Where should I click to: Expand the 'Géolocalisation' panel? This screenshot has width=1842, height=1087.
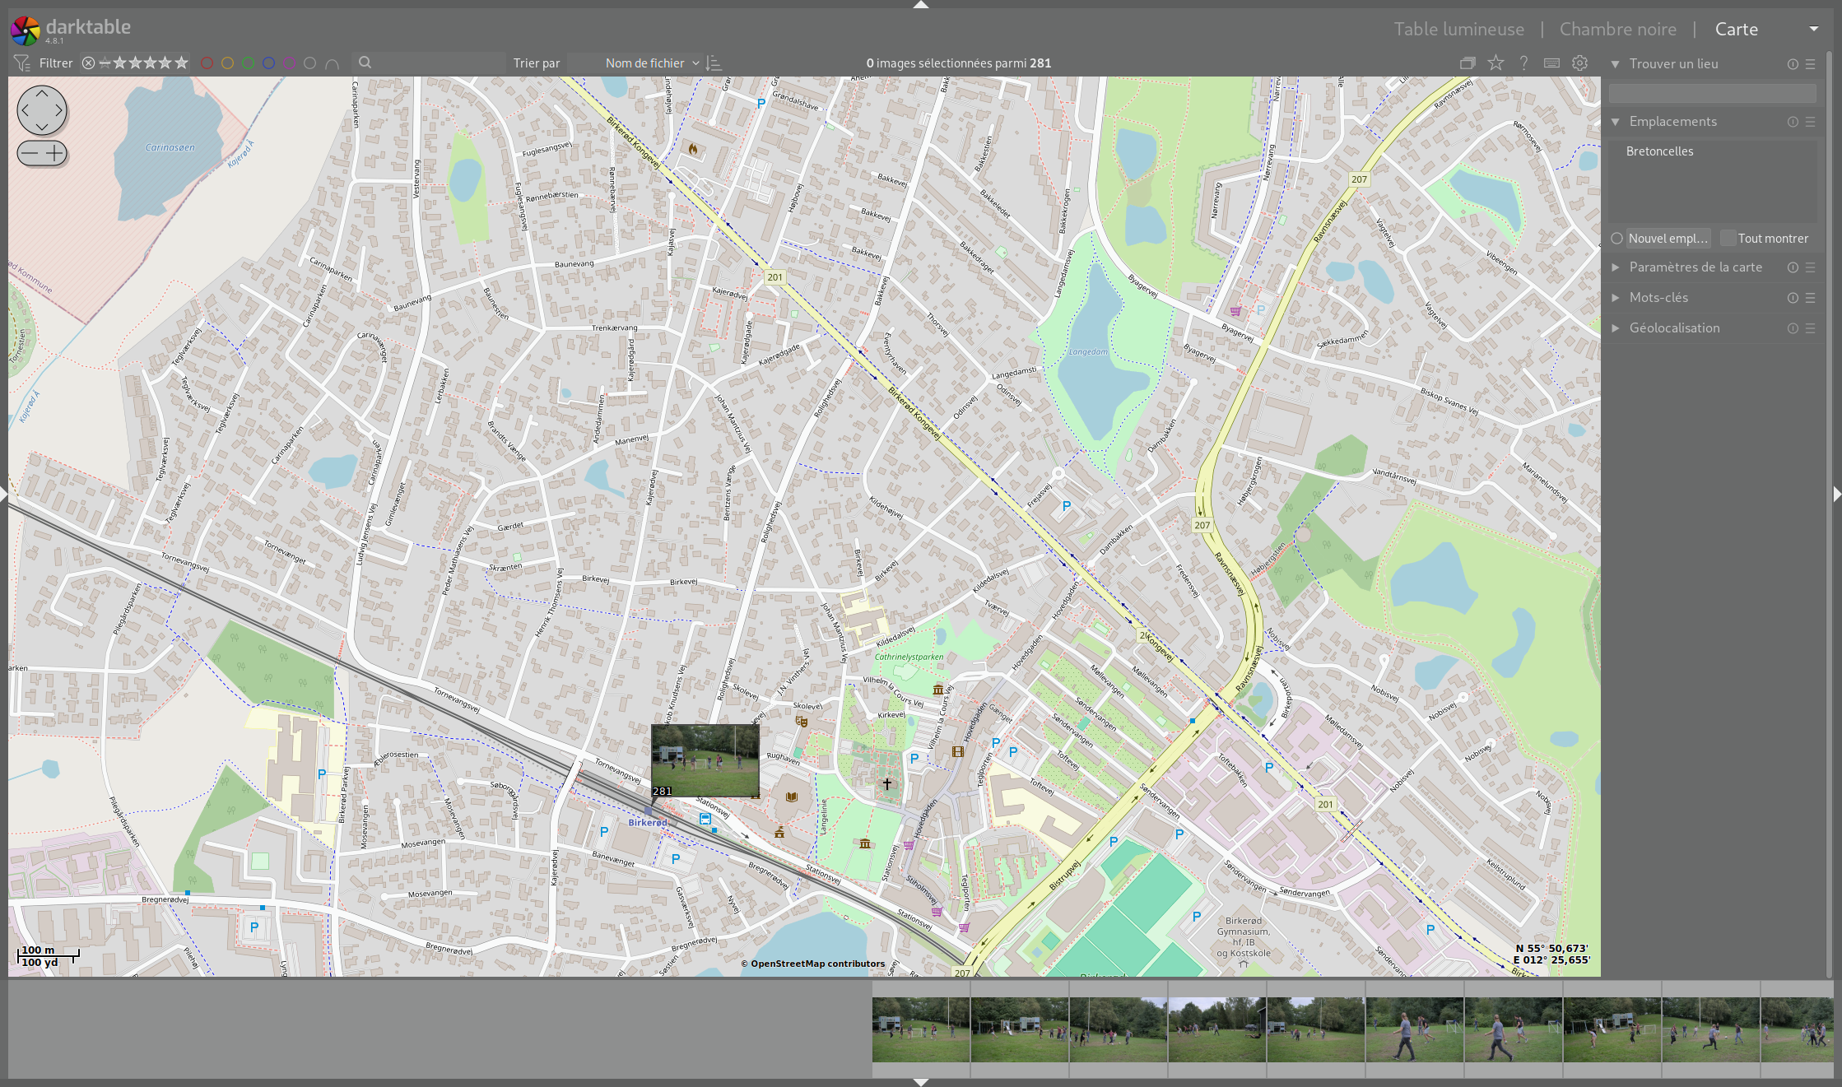pyautogui.click(x=1675, y=327)
